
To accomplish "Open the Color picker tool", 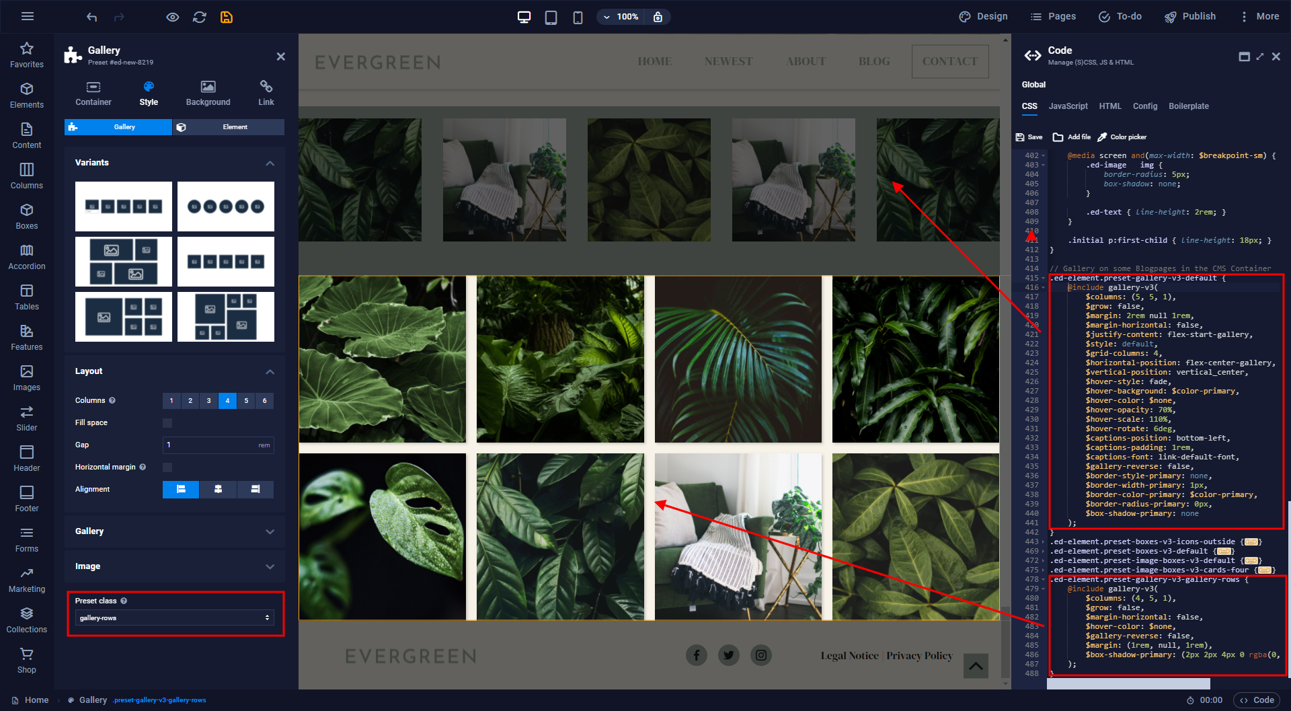I will pyautogui.click(x=1122, y=137).
